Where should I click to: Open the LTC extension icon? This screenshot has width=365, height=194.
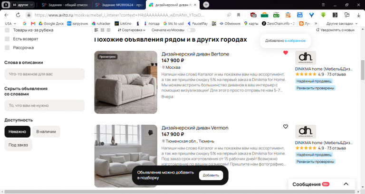pos(276,15)
